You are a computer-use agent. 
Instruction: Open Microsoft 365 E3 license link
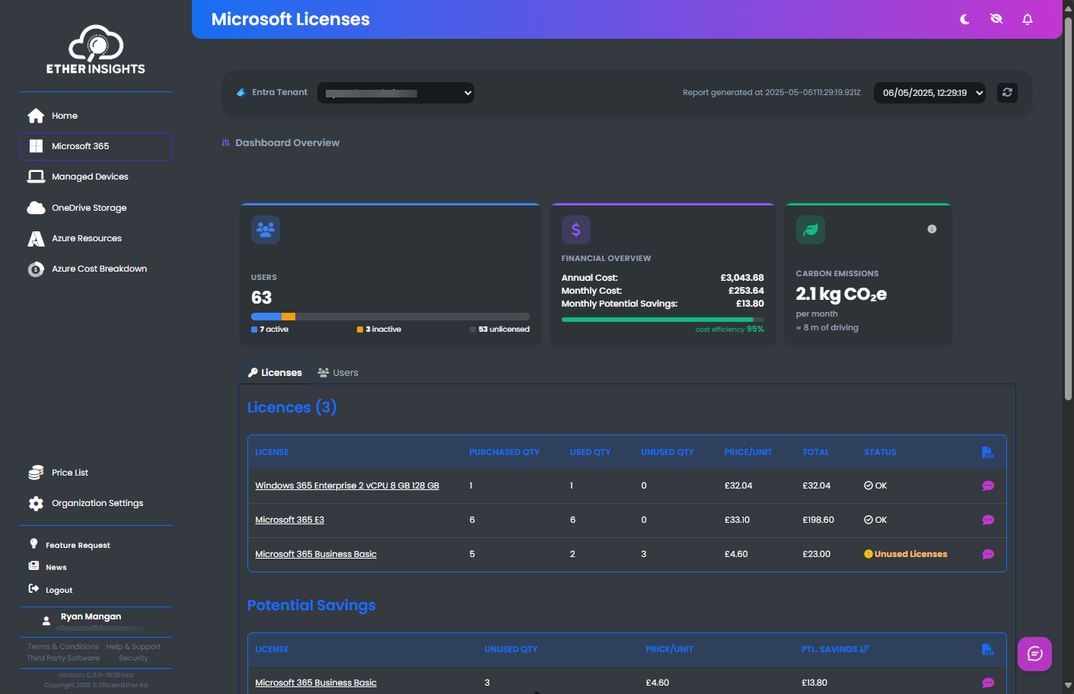tap(289, 520)
